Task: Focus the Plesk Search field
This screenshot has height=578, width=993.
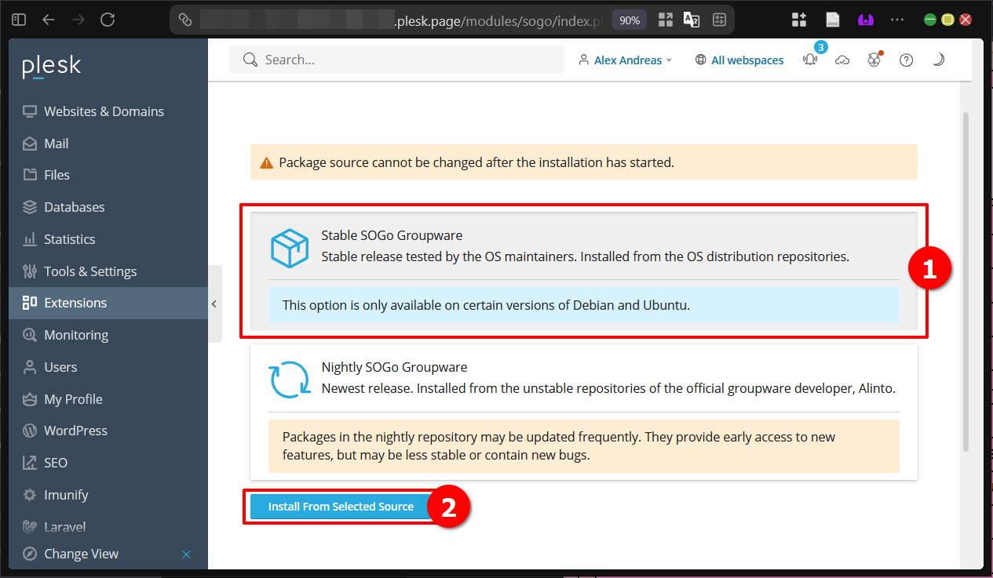Action: click(396, 60)
